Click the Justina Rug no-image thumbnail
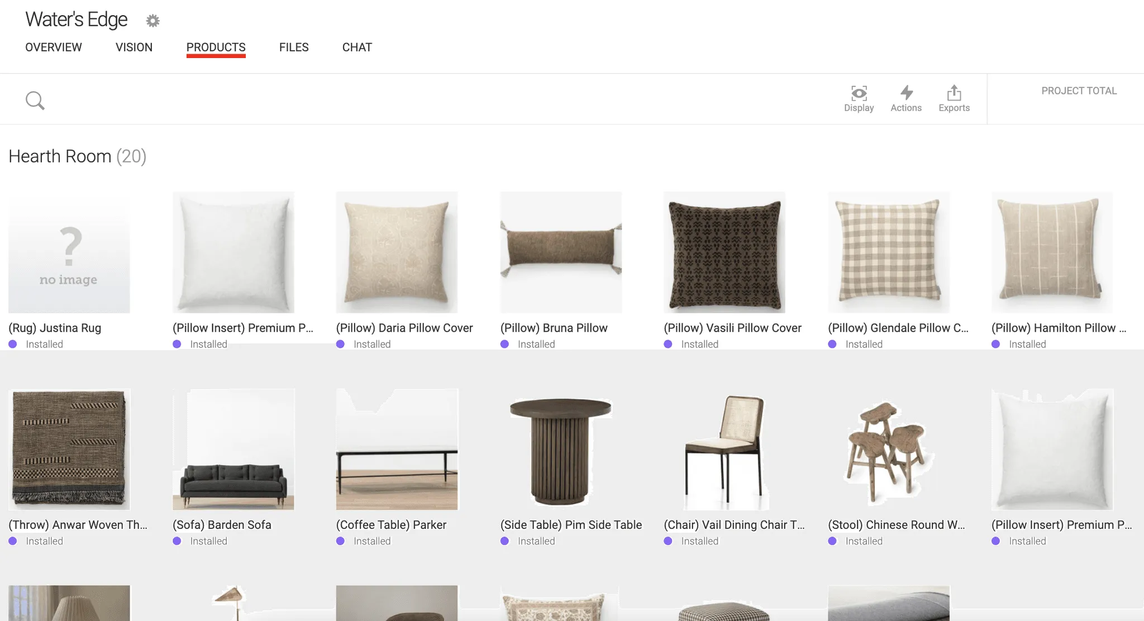 pyautogui.click(x=69, y=252)
